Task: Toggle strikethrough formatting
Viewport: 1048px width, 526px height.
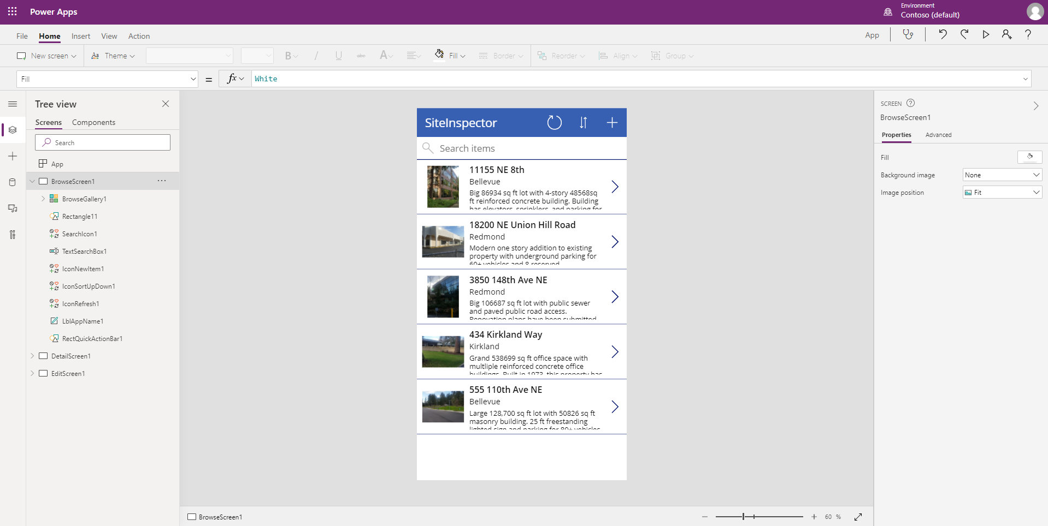Action: (x=361, y=55)
